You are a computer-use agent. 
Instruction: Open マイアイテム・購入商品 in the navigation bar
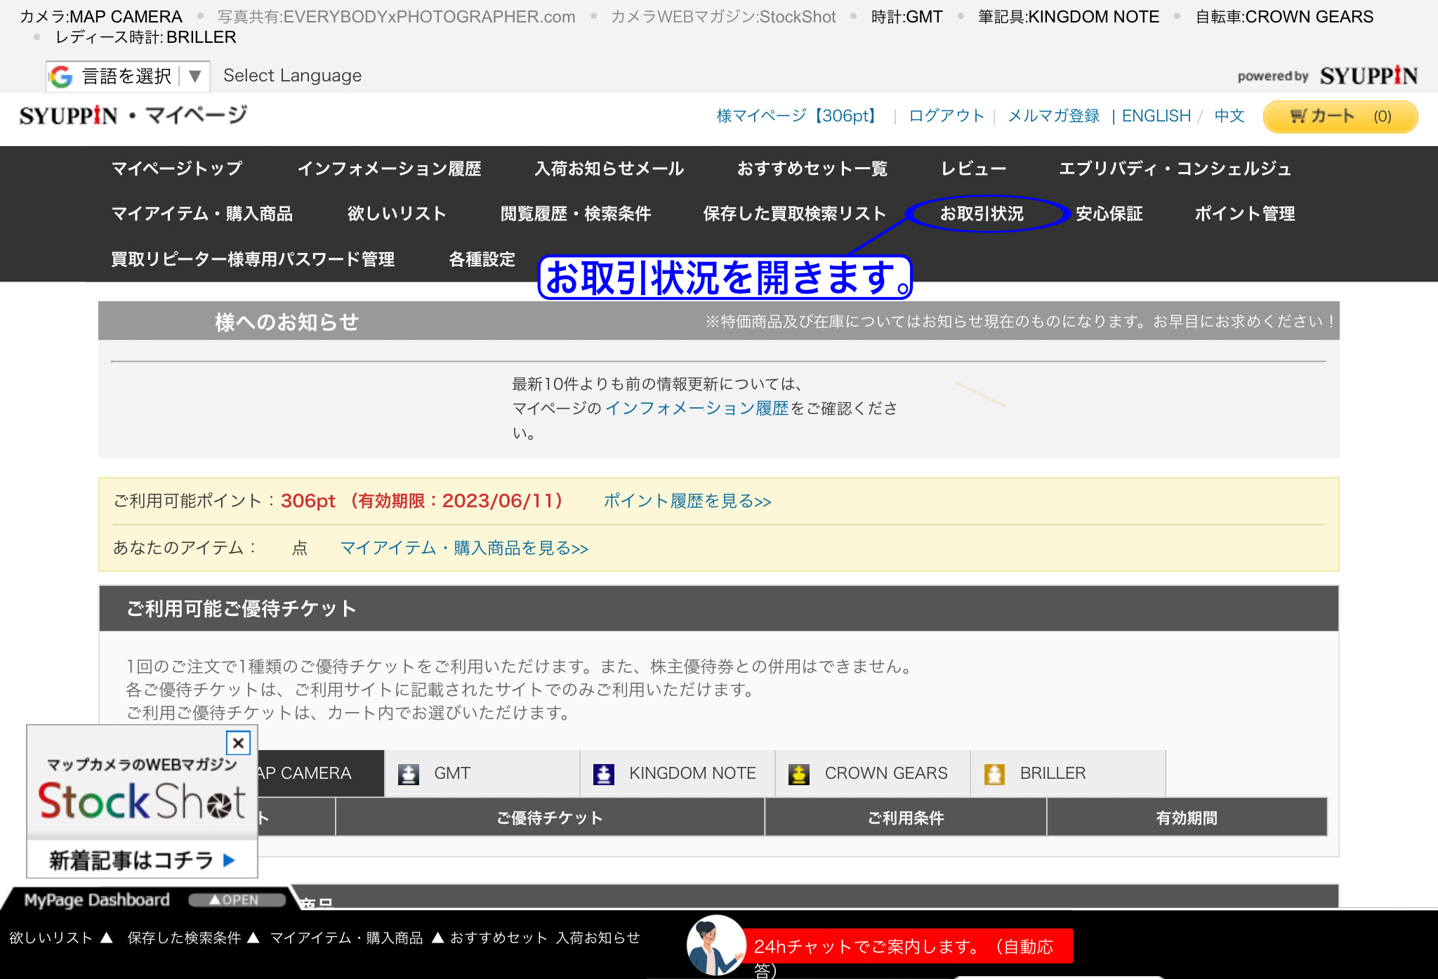(x=202, y=213)
